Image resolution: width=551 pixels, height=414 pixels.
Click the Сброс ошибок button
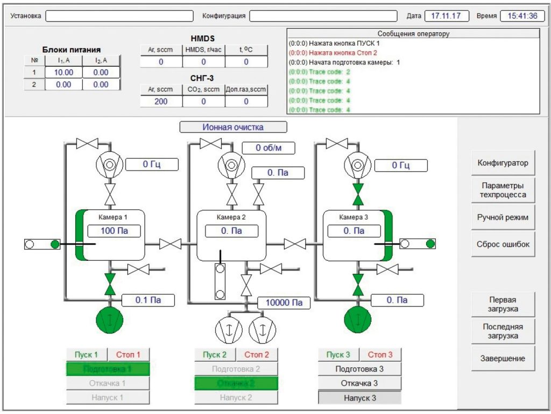[503, 245]
